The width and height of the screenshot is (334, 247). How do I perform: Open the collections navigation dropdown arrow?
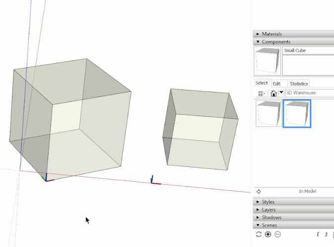pyautogui.click(x=281, y=92)
